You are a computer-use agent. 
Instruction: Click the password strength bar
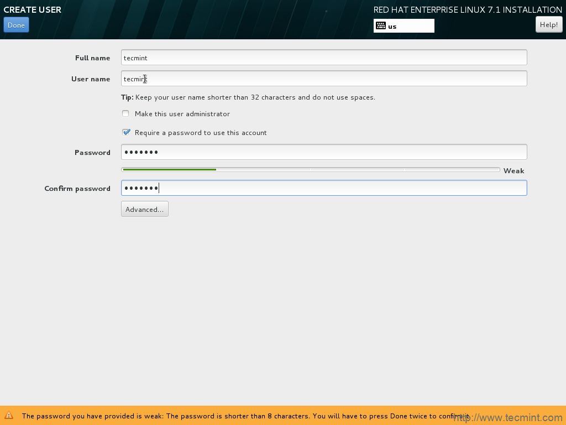pos(311,169)
